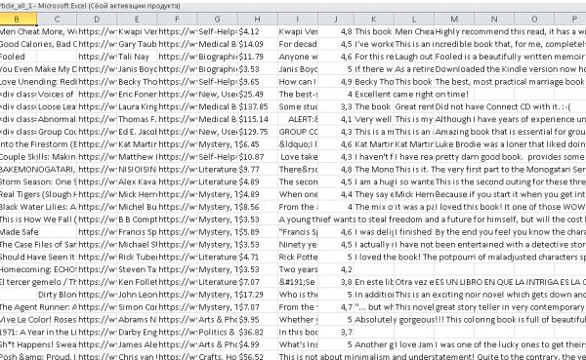Select column J header
This screenshot has height=360, width=586.
point(336,20)
